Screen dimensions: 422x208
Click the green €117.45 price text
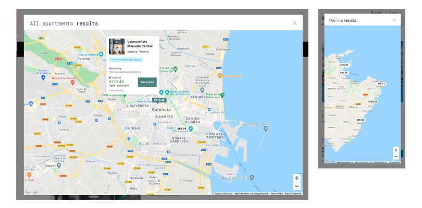(116, 82)
